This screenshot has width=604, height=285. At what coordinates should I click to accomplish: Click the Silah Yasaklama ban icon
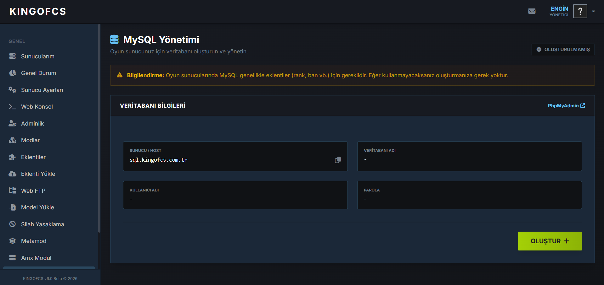[13, 224]
